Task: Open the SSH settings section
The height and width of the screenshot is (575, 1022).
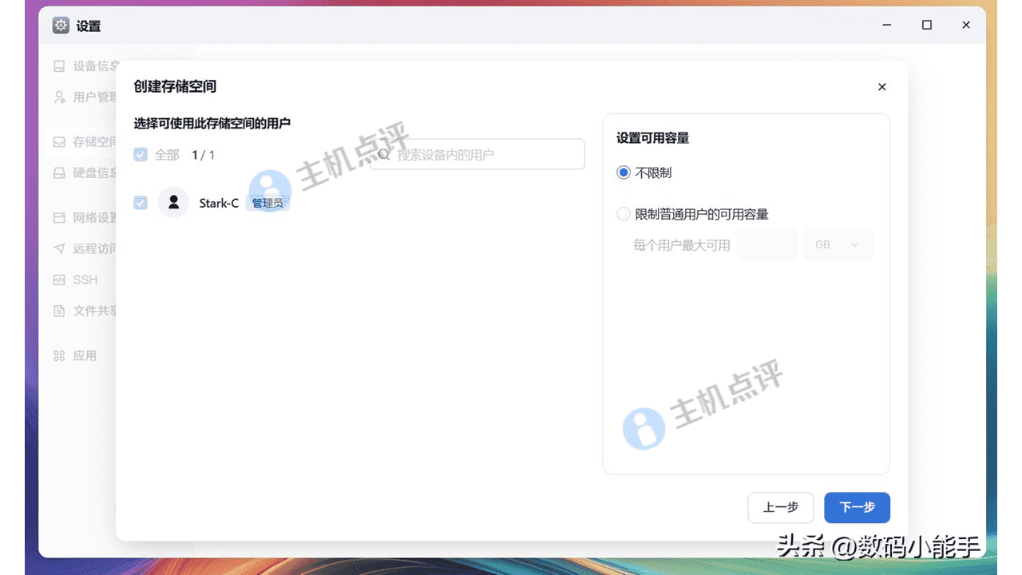Action: click(84, 280)
